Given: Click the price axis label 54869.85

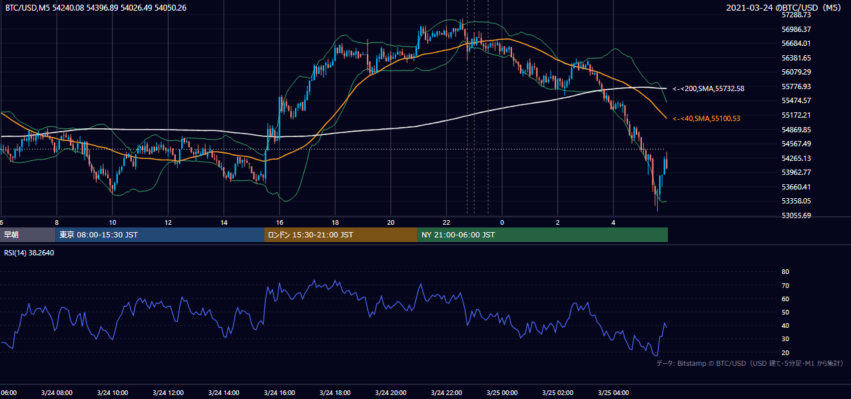Looking at the screenshot, I should [796, 130].
